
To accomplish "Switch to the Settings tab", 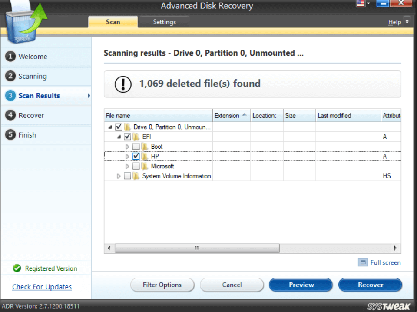I will pyautogui.click(x=164, y=22).
